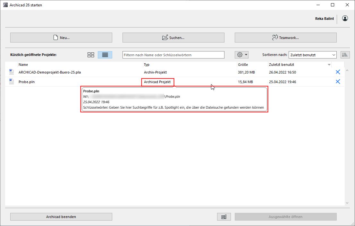Click the Ausgewählte öffnen button
Viewport: 355px width, 226px height.
[x=285, y=217]
